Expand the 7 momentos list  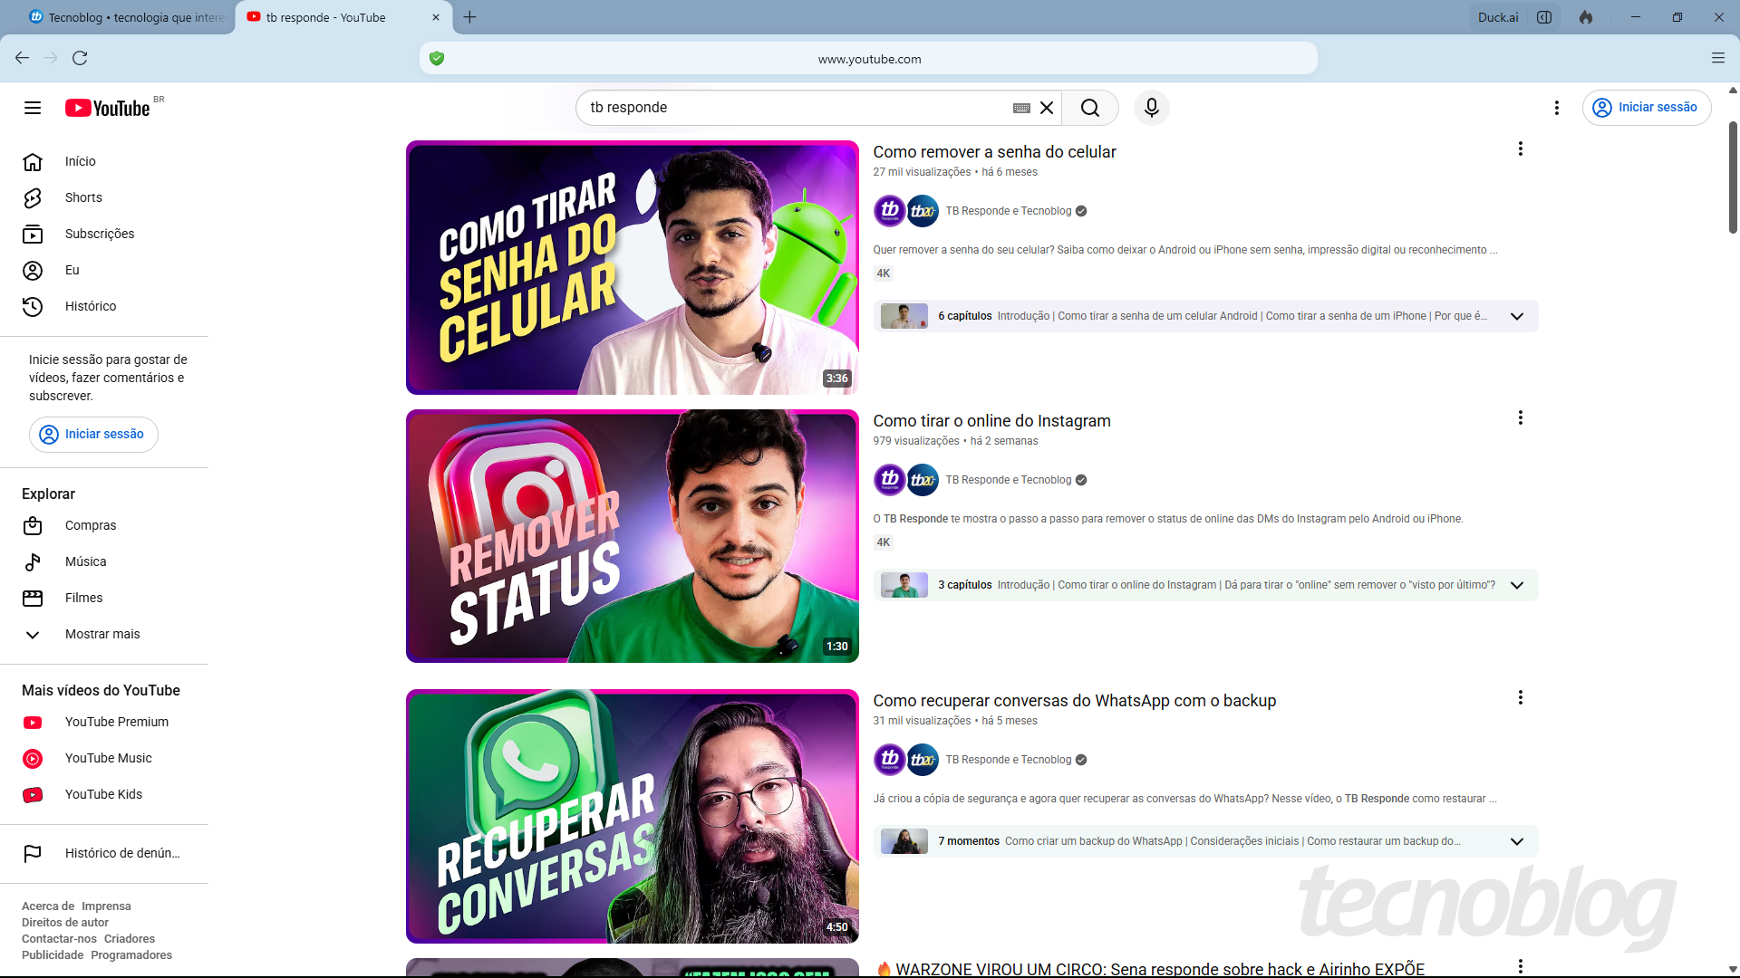pos(1517,841)
